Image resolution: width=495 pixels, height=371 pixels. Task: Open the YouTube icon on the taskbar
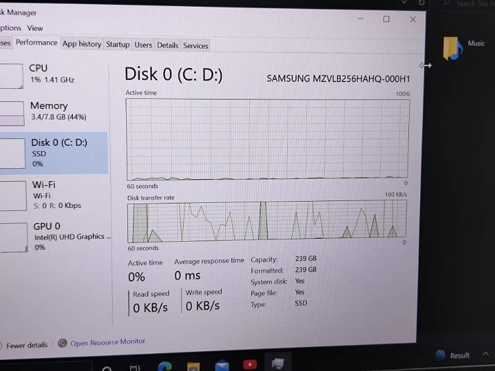point(250,364)
